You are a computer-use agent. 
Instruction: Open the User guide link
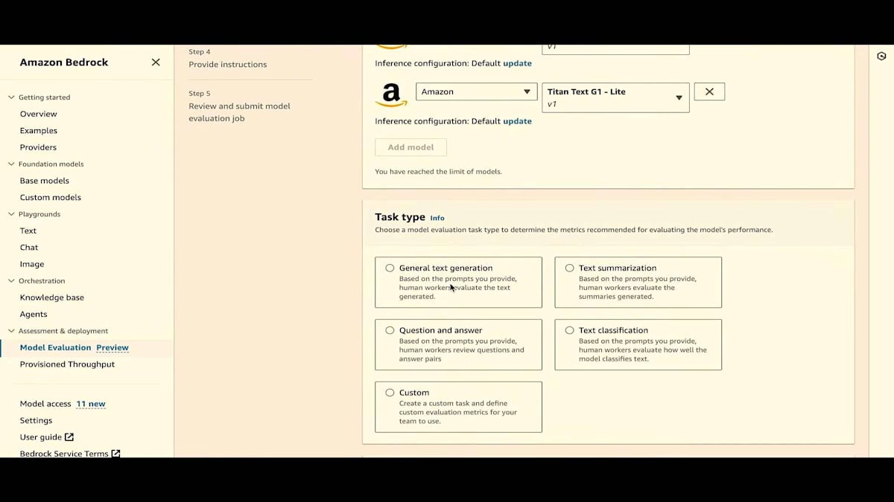41,437
